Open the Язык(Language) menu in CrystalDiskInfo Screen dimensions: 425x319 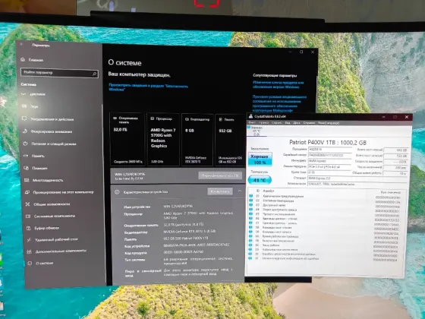329,123
